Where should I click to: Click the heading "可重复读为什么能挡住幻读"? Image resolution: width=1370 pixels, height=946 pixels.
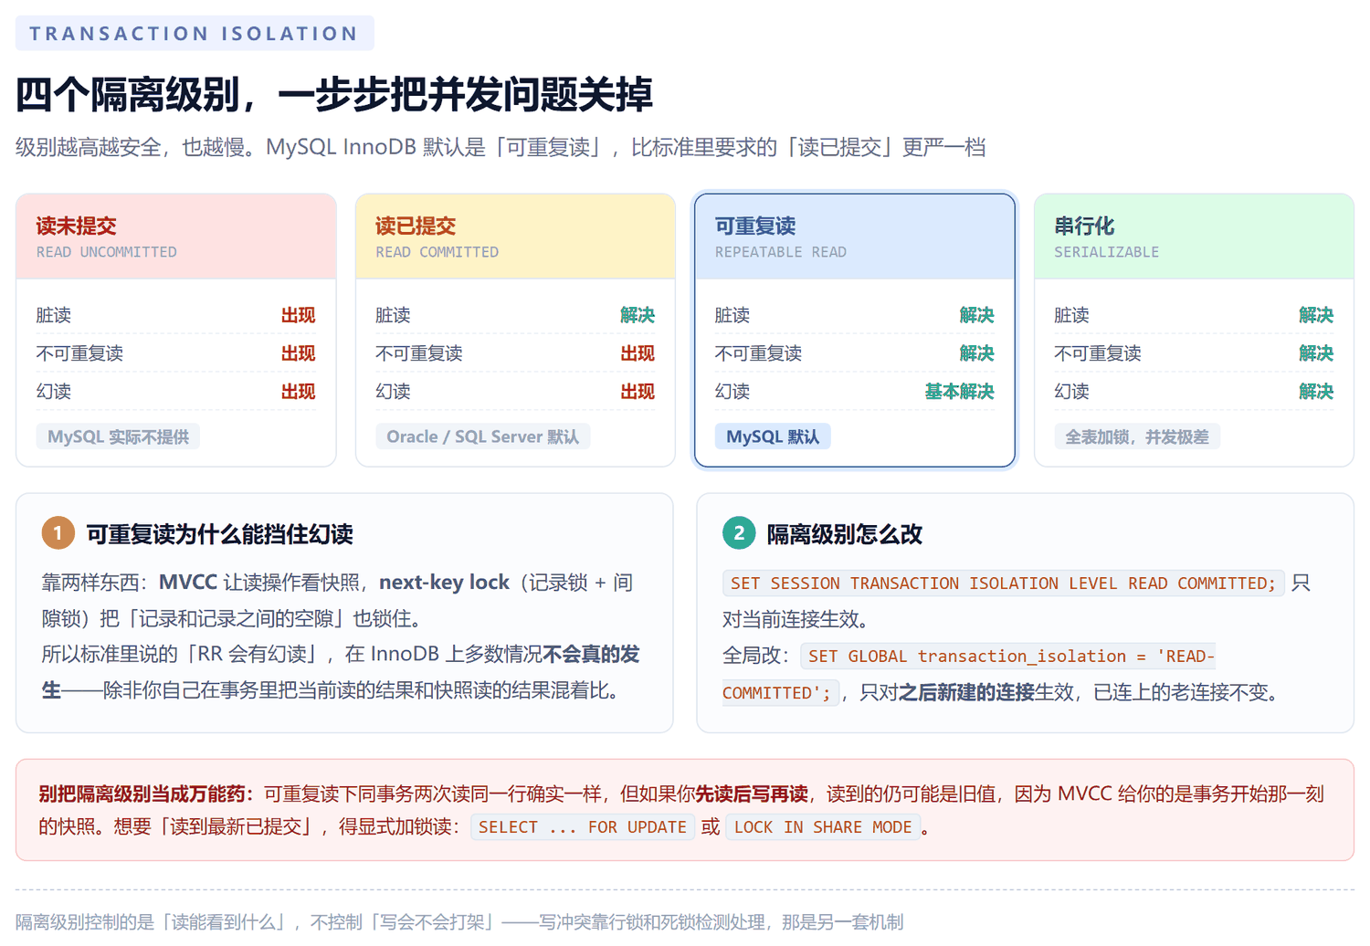[x=219, y=534]
